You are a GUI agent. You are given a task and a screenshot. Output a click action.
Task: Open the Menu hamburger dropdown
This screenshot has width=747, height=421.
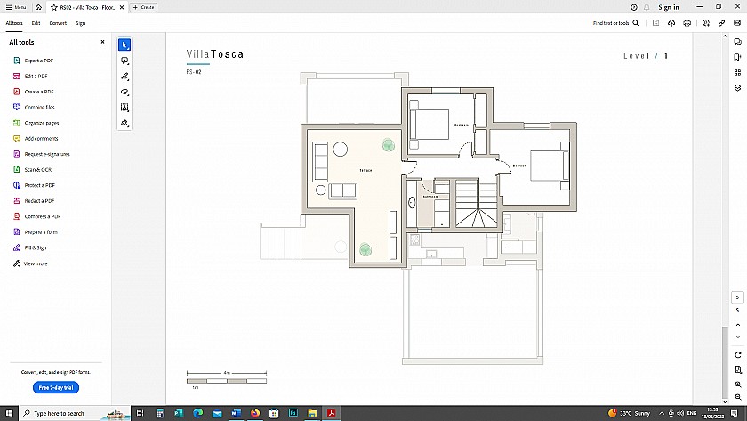16,7
